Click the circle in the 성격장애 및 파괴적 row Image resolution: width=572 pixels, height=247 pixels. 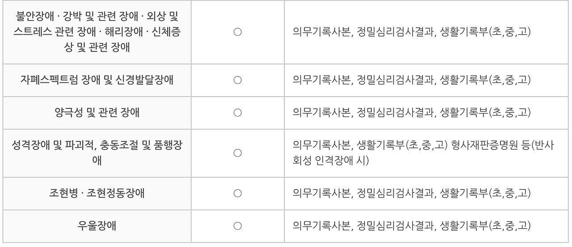pos(238,153)
